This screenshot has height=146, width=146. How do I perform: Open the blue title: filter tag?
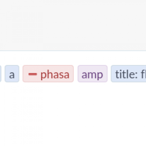(x=128, y=74)
